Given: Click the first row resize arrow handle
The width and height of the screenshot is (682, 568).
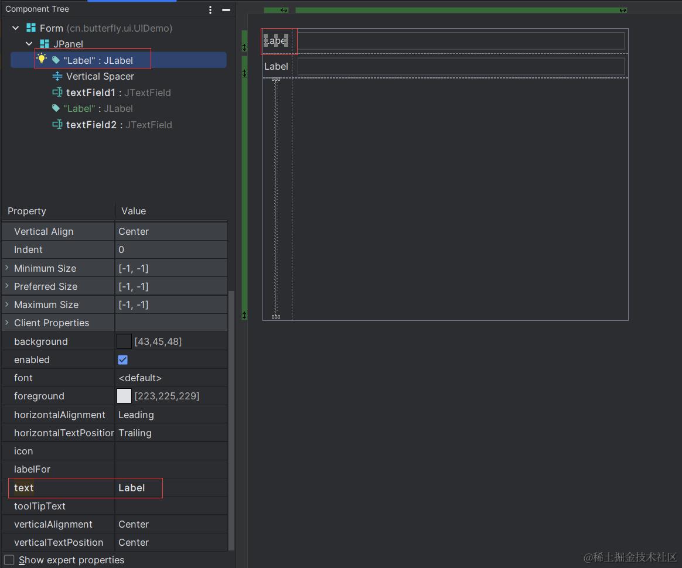Looking at the screenshot, I should [244, 47].
